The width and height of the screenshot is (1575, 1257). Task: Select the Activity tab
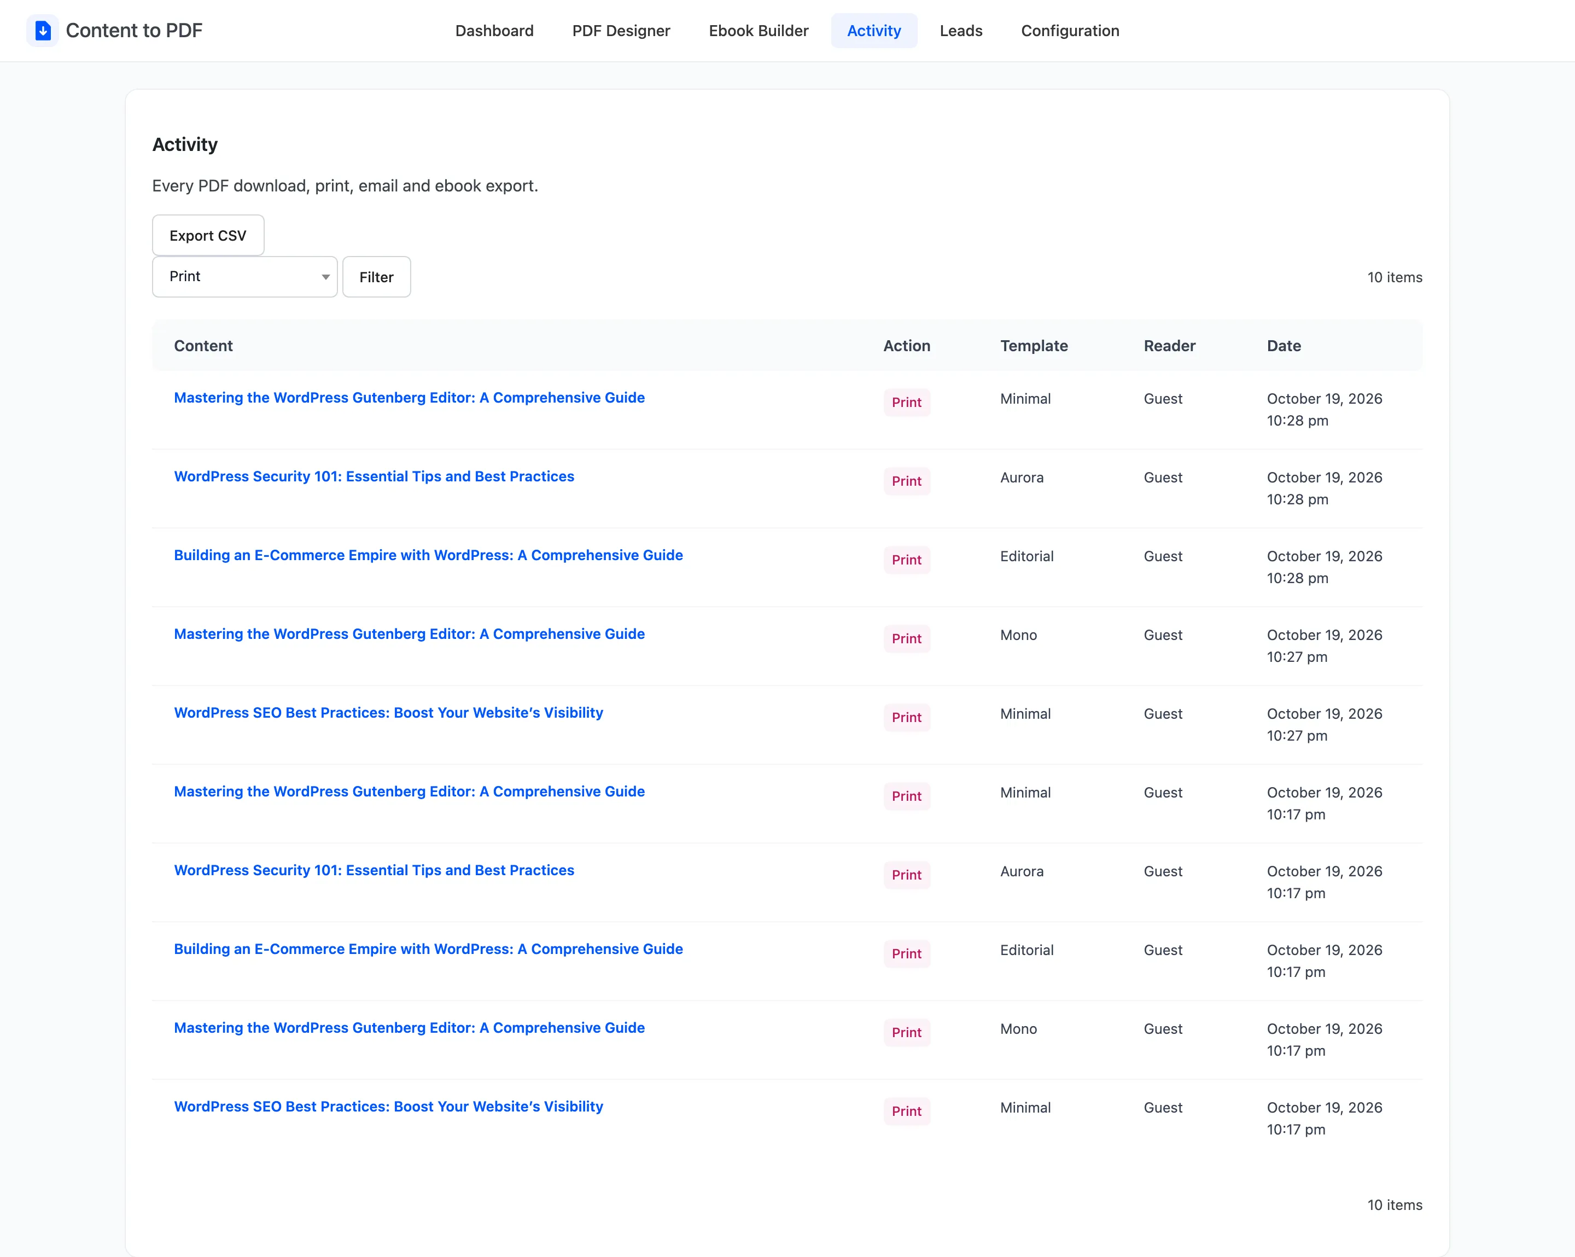point(874,31)
